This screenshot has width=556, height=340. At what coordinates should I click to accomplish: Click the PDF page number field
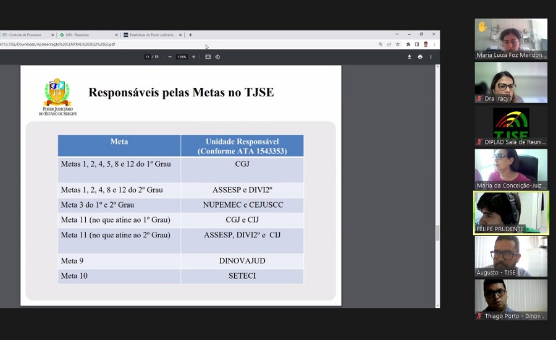coord(148,57)
